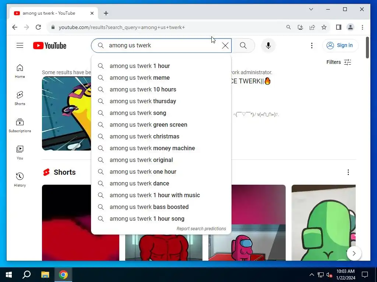Open the Chrome profile avatar

(x=350, y=27)
